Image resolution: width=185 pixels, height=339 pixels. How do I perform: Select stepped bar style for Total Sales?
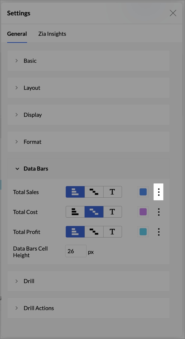pos(94,192)
